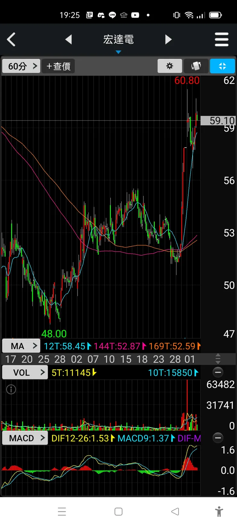Image resolution: width=237 pixels, height=526 pixels.
Task: Tap the back arrow in header
Action: (11, 40)
